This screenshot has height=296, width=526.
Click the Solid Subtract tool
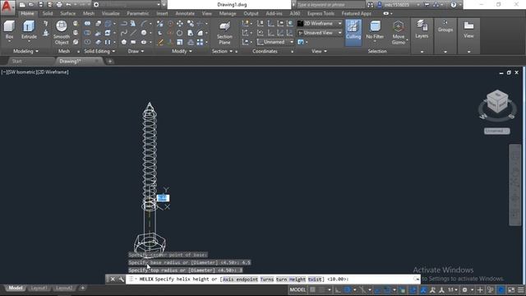[x=87, y=33]
